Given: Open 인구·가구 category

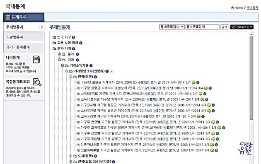Looking at the screenshot, I should tap(64, 37).
